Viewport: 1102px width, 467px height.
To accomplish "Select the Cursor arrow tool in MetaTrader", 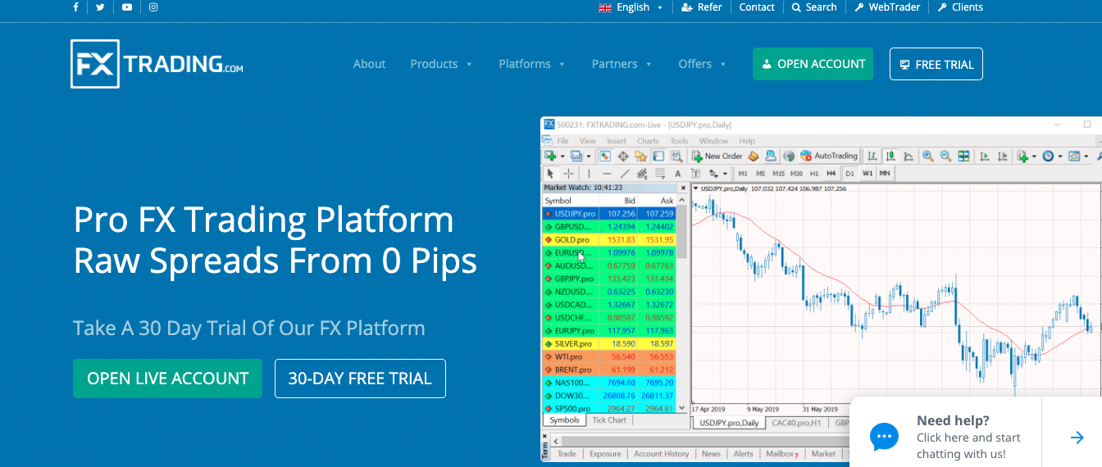I will pos(550,173).
